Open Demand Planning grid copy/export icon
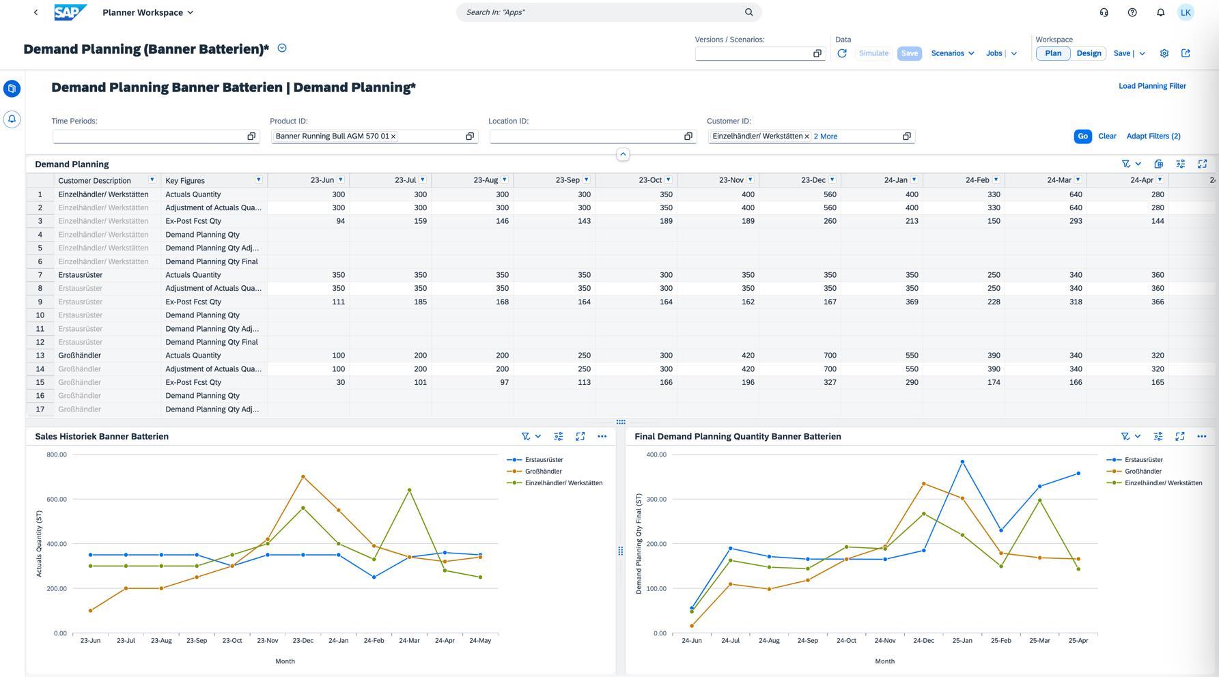 click(x=1158, y=164)
